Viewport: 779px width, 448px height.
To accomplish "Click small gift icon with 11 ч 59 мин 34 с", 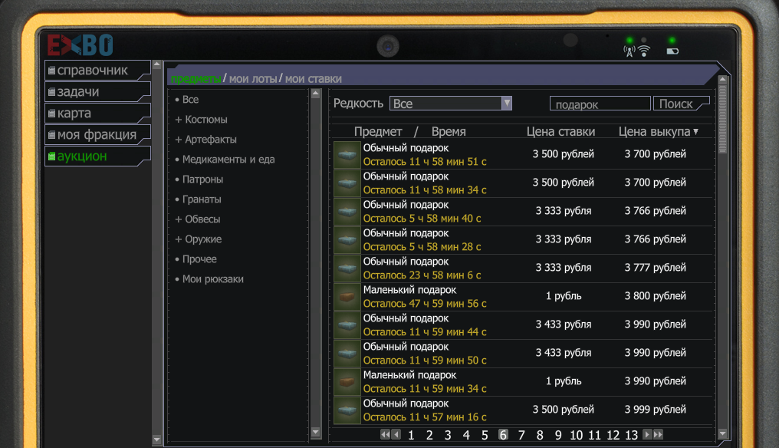I will [x=347, y=381].
